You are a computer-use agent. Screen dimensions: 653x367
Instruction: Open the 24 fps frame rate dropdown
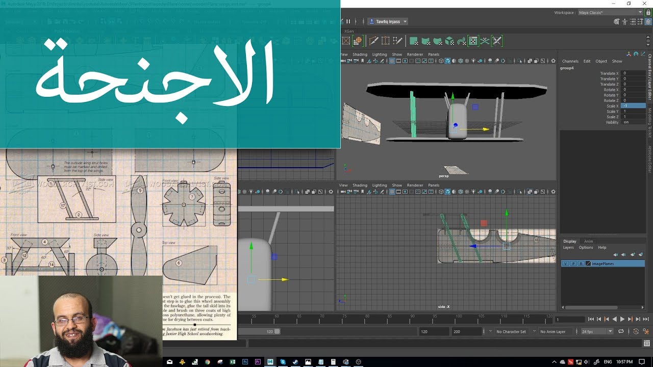click(x=597, y=331)
